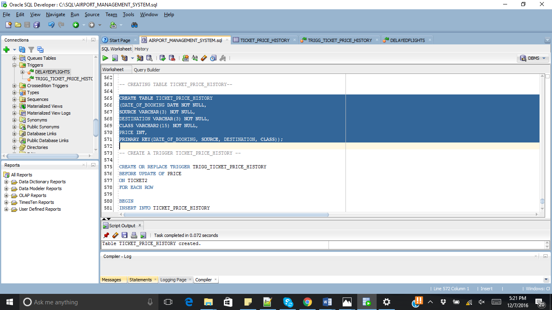Toggle upper/lower case with Aa icon

pos(195,58)
